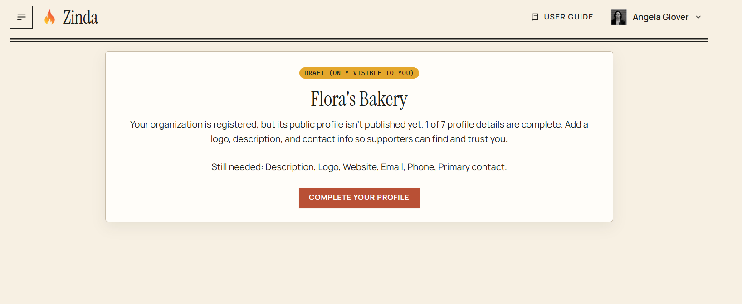
Task: Click the Zinda flame logo
Action: 49,17
